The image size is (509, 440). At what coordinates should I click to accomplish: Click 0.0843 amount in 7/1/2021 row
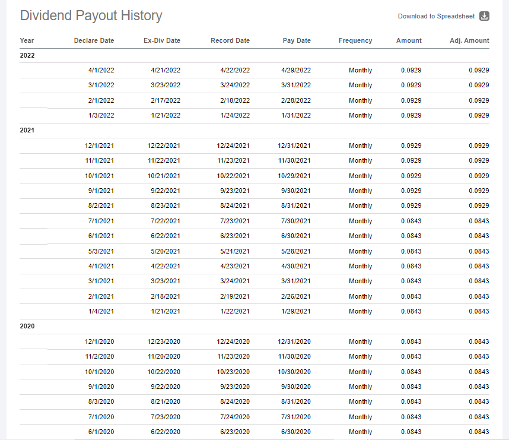click(x=411, y=221)
